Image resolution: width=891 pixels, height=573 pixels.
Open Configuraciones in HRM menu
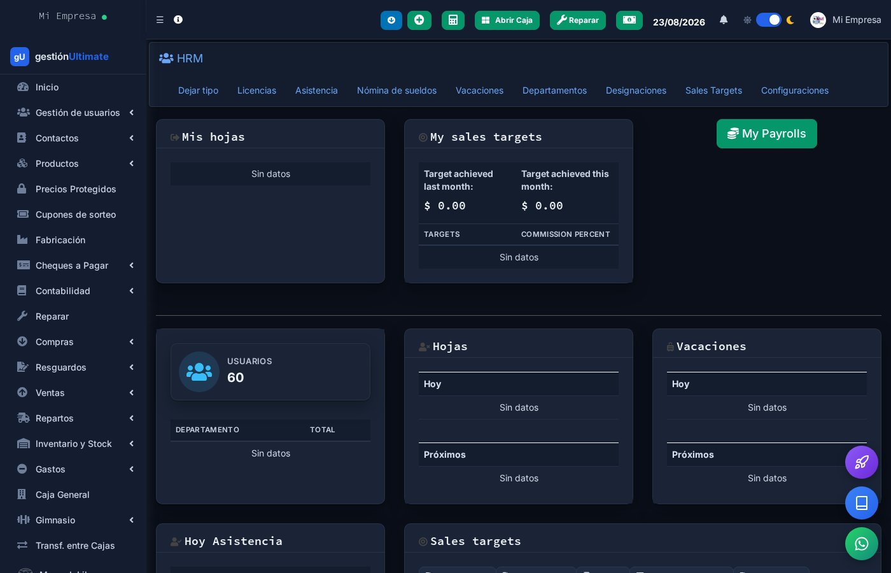795,90
